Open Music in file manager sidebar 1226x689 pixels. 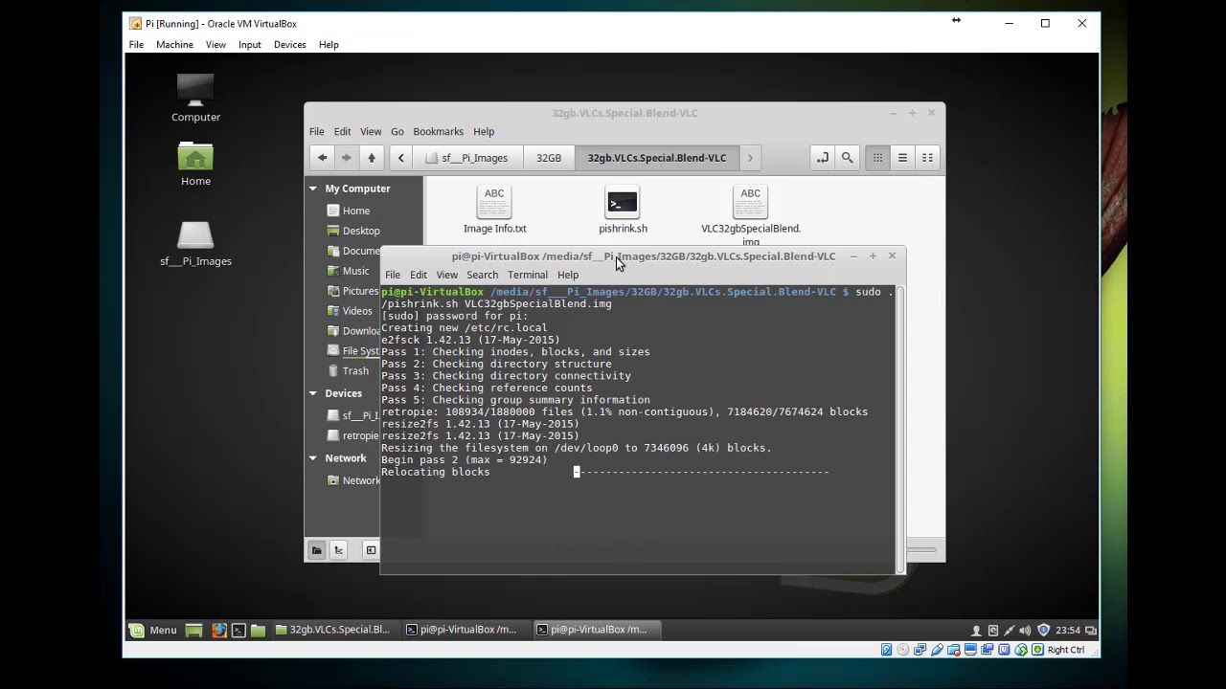click(355, 271)
